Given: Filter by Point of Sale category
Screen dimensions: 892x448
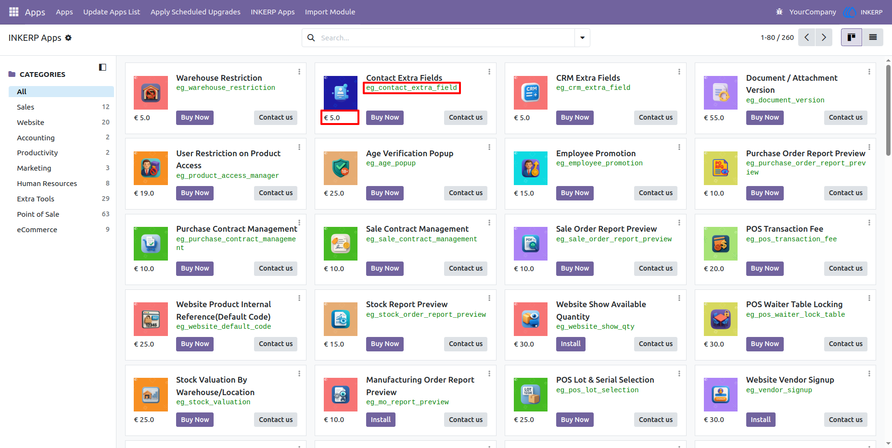Looking at the screenshot, I should (x=61, y=214).
